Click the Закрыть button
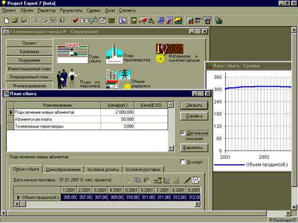Image resolution: width=298 pixels, height=223 pixels. click(194, 105)
